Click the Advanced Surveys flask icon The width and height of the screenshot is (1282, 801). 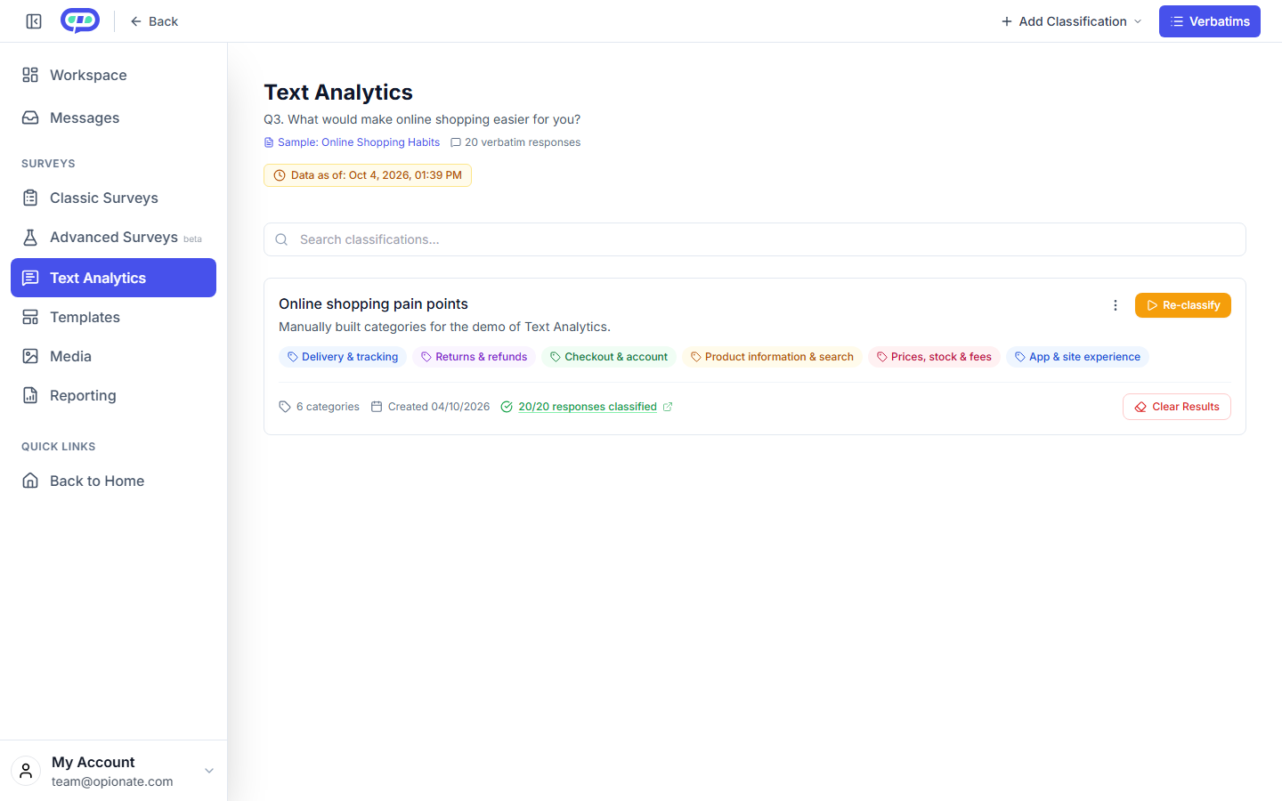[x=30, y=237]
